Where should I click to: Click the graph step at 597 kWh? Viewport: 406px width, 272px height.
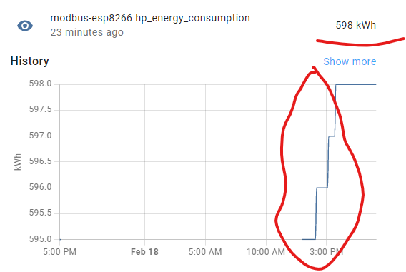(332, 136)
